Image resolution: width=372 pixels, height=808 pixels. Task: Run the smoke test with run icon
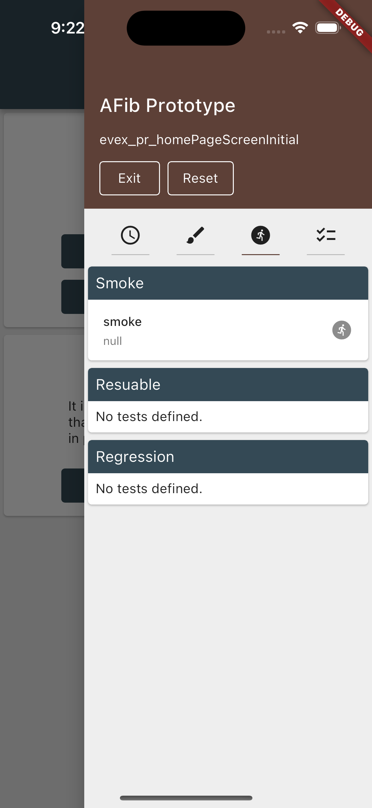tap(342, 330)
